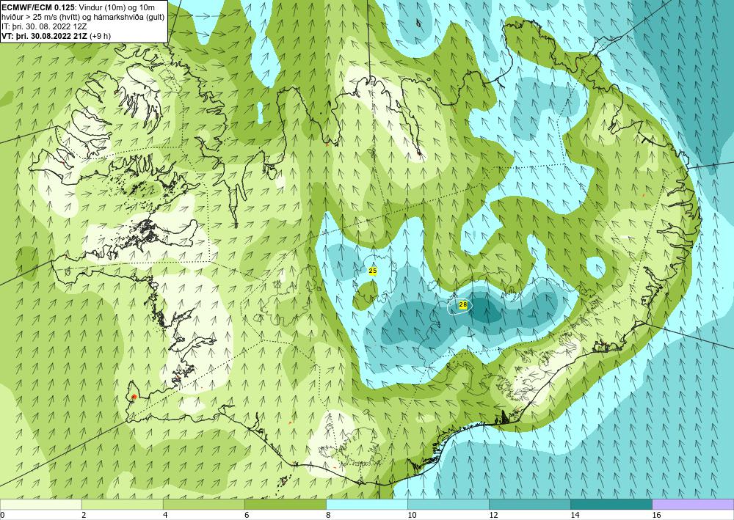Click the yellow gust label 25
Screen dimensions: 734x520
click(373, 271)
